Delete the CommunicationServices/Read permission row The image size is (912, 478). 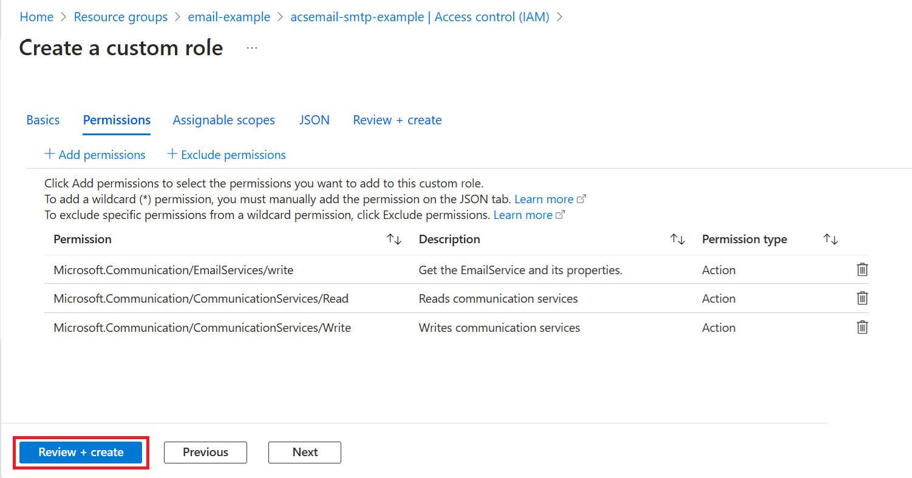pos(862,298)
